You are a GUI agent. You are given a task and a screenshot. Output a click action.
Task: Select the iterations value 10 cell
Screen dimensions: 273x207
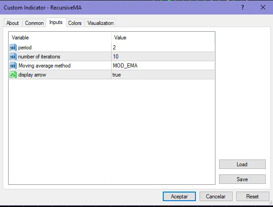point(163,57)
